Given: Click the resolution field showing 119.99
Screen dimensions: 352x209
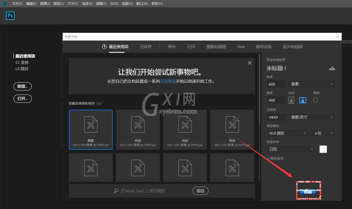Looking at the screenshot, I should [276, 117].
